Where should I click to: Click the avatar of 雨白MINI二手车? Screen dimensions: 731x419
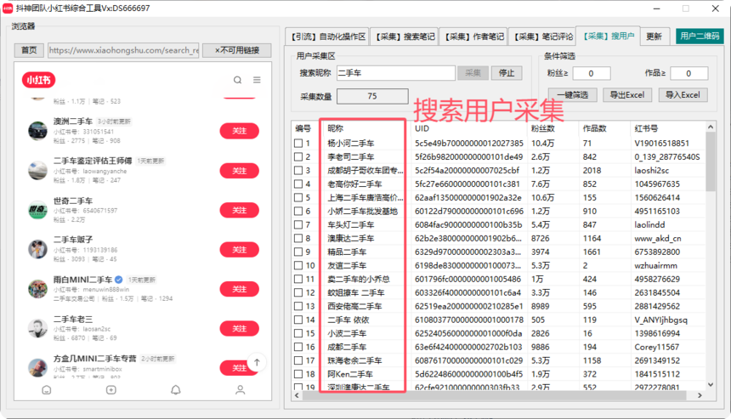click(x=37, y=289)
